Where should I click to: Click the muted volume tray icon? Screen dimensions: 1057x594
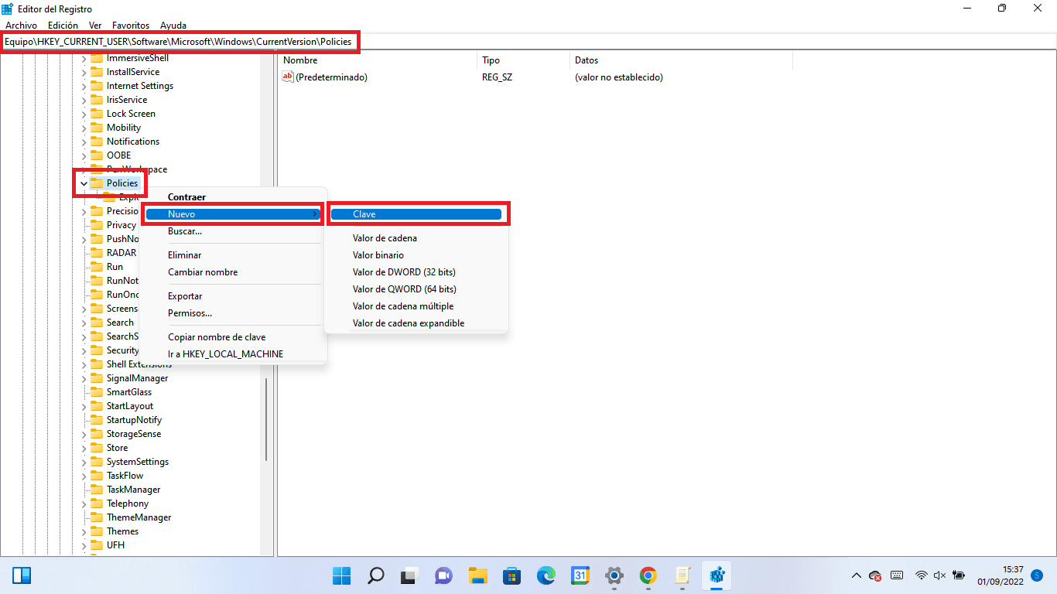940,575
